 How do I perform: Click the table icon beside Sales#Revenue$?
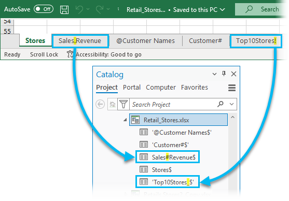(x=144, y=157)
